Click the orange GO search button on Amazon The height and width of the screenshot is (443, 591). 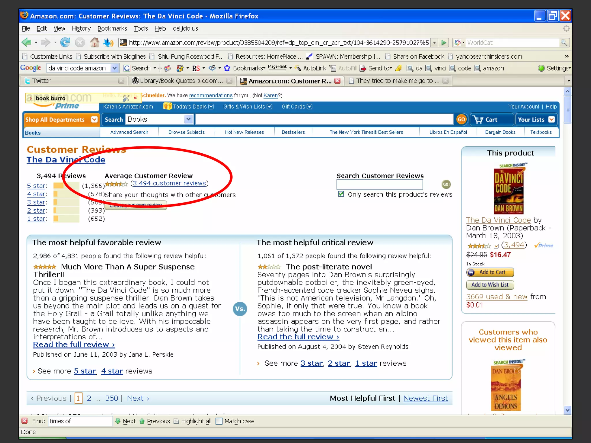461,120
